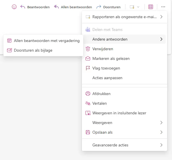Select Allen beantwoorden met vergadering
172x160 pixels.
43,41
